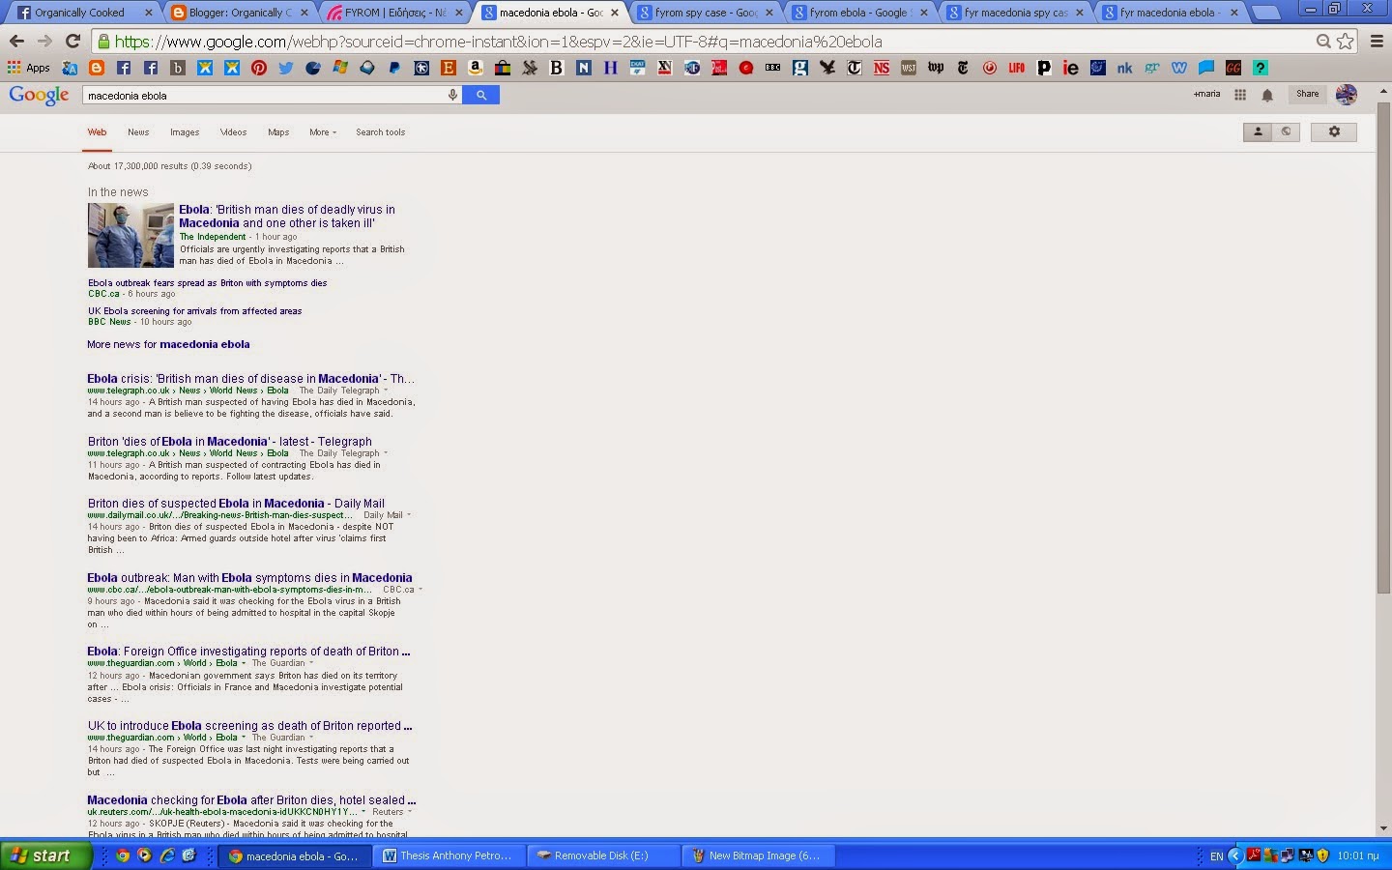Open 'Briton dies of suspected Ebola' Daily Mail result
The width and height of the screenshot is (1392, 870).
[x=236, y=503]
